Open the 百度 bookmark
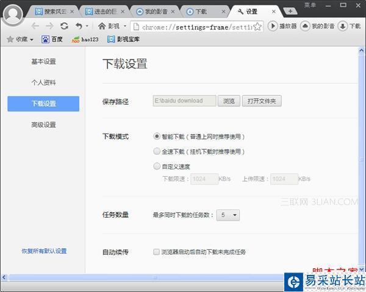Screen dimensions: 366x292 pyautogui.click(x=52, y=39)
